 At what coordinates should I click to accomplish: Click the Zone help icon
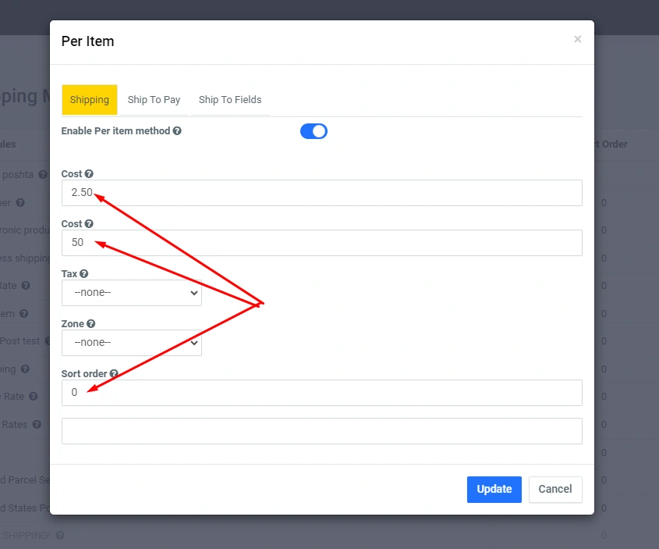click(x=91, y=324)
